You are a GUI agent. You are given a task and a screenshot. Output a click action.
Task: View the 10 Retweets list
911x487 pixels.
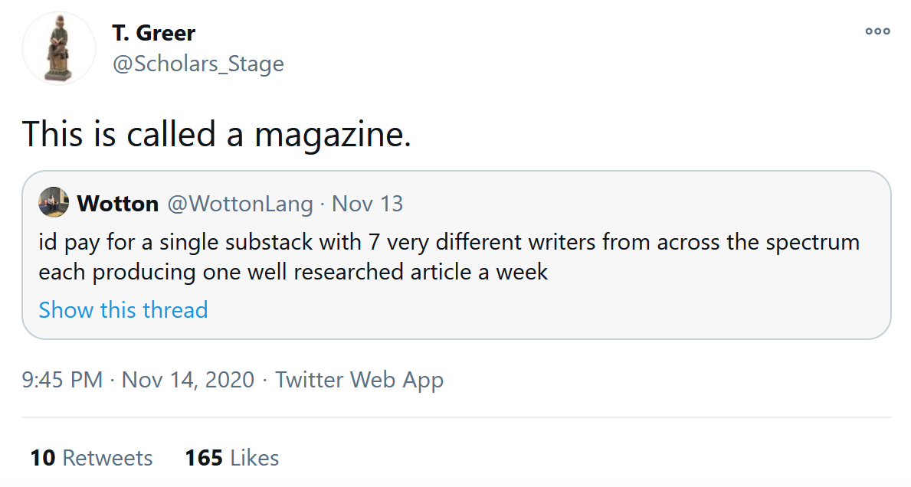91,458
